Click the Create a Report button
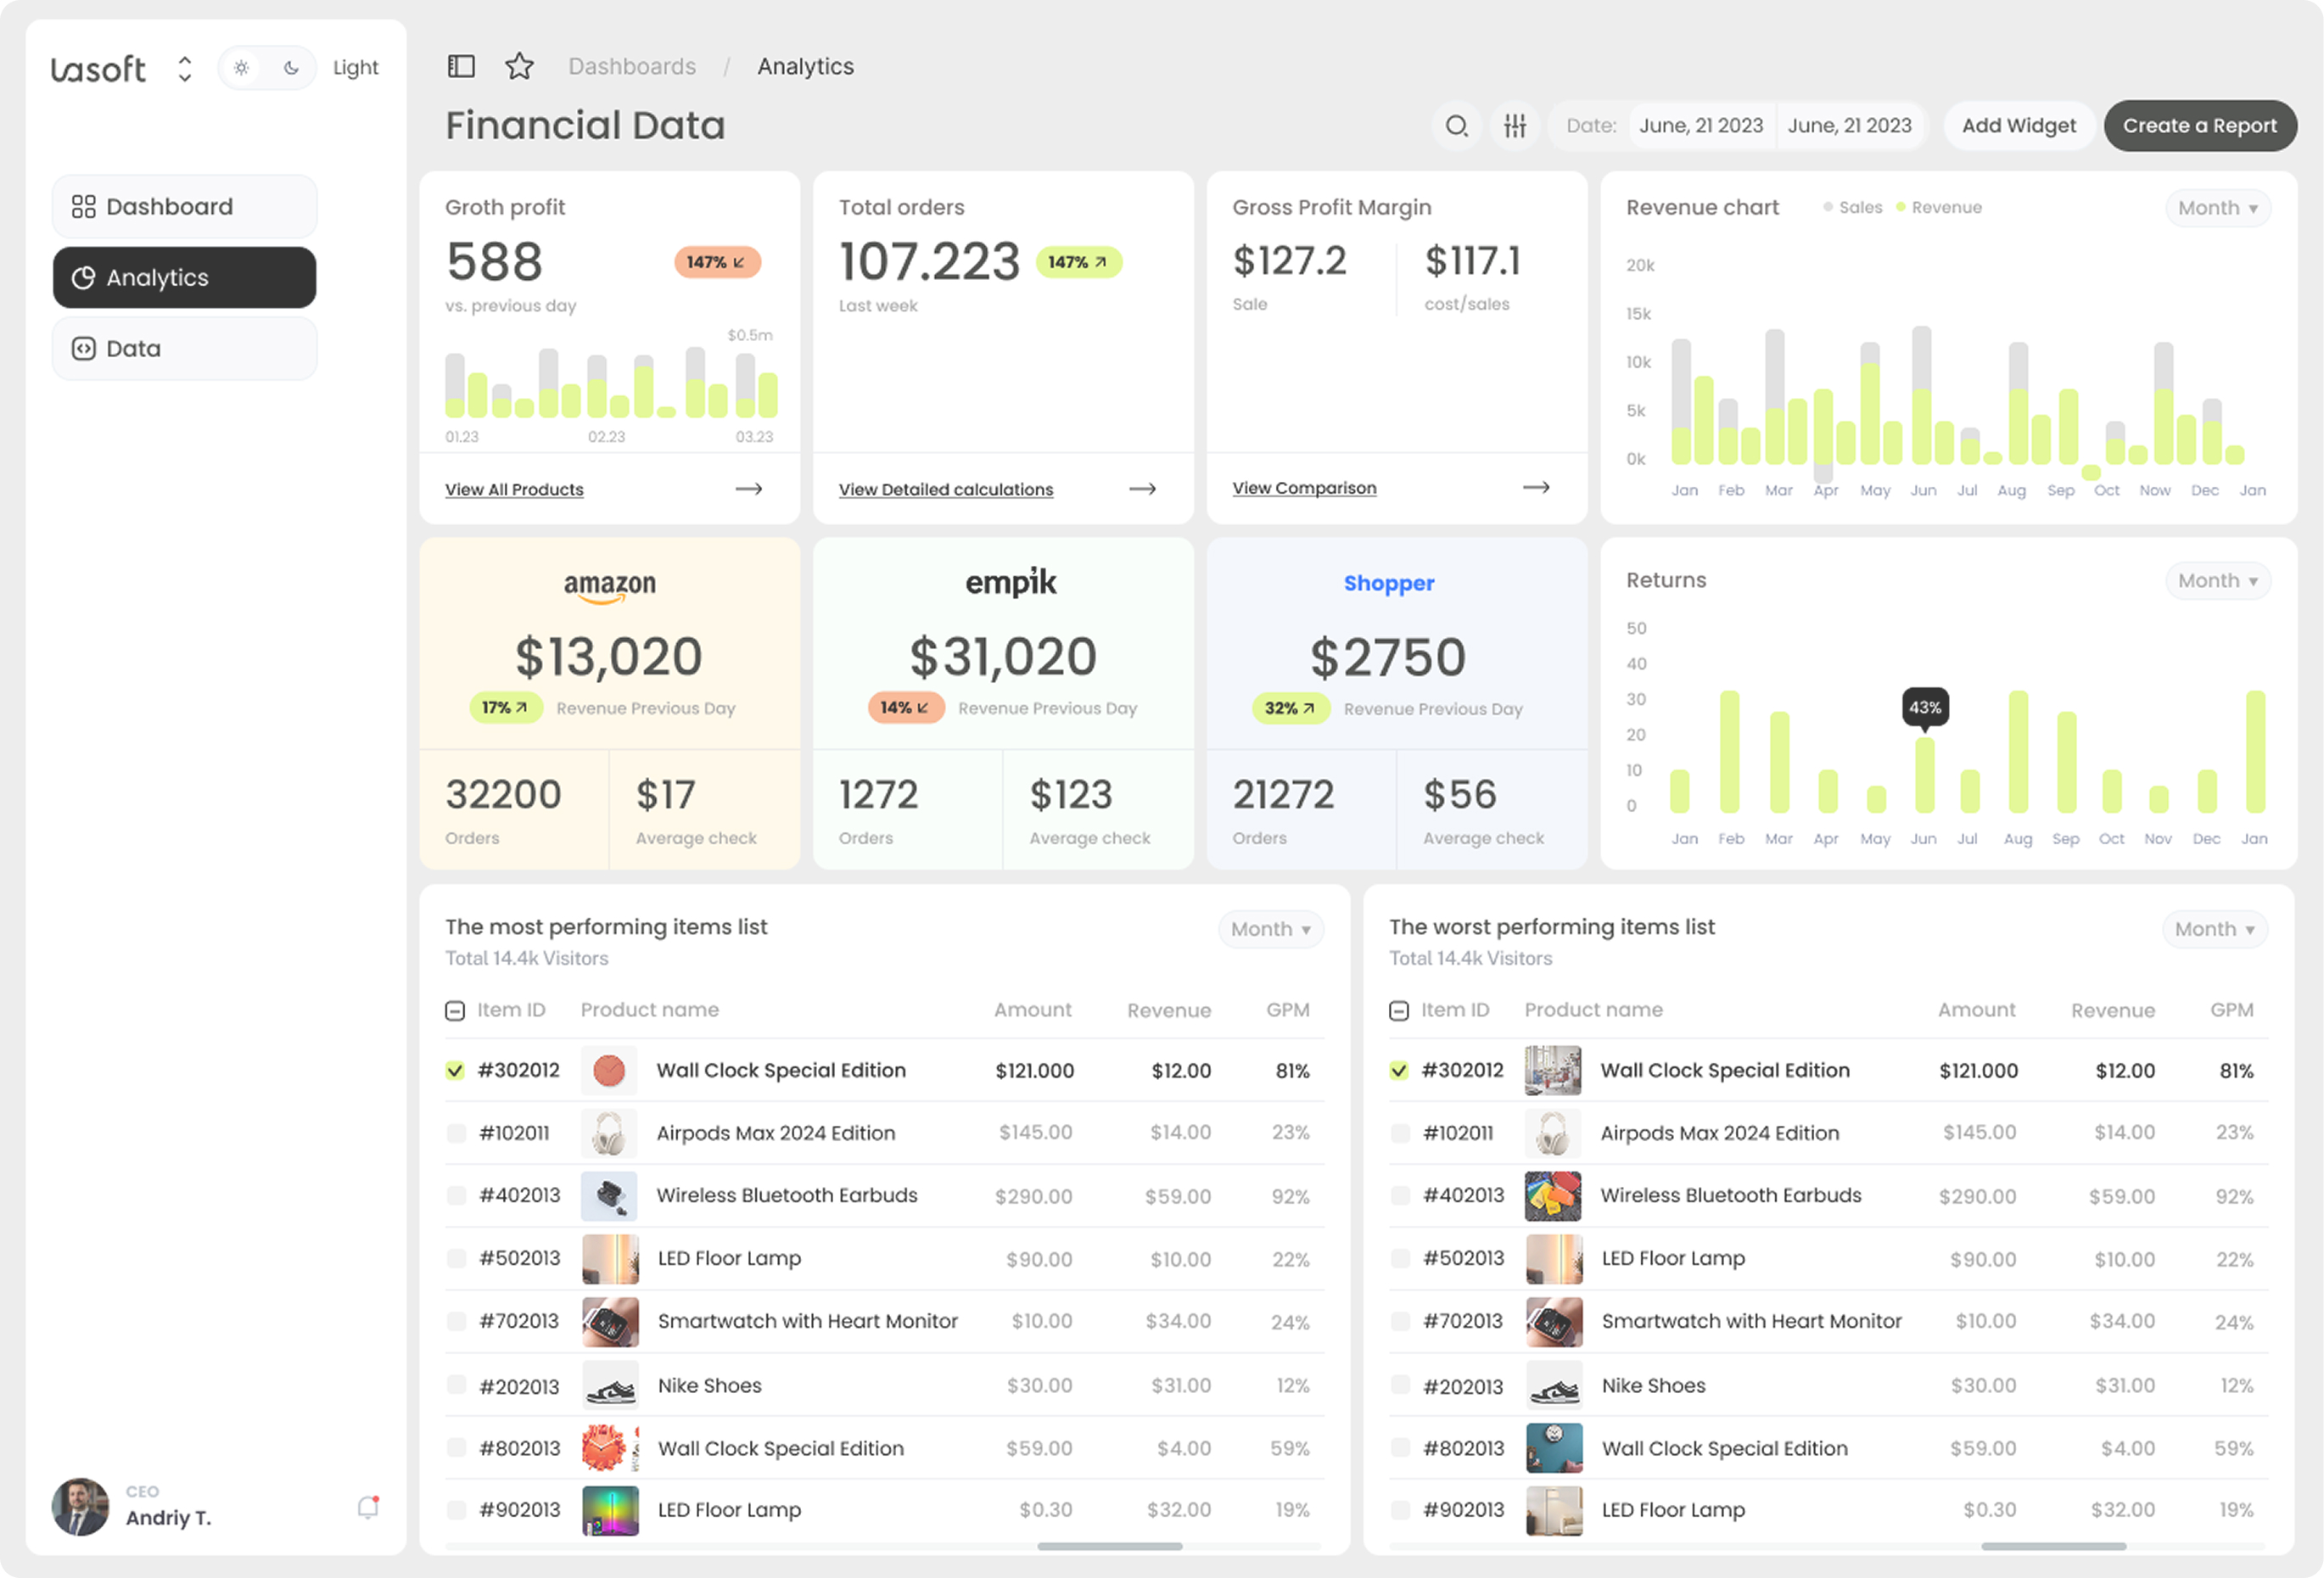This screenshot has height=1578, width=2324. coord(2200,126)
